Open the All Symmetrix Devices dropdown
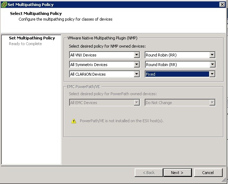 click(136, 65)
